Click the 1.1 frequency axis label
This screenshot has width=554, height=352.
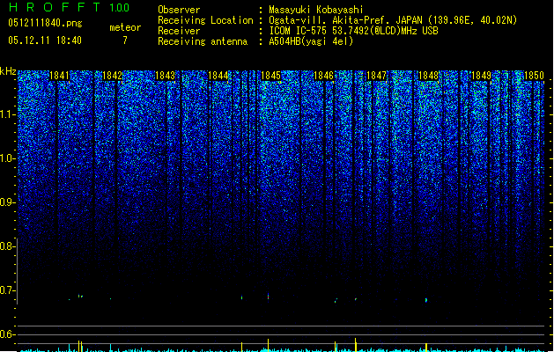7,114
